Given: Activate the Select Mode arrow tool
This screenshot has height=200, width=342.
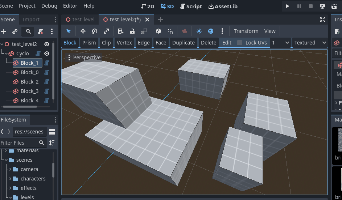Looking at the screenshot, I should (x=69, y=31).
